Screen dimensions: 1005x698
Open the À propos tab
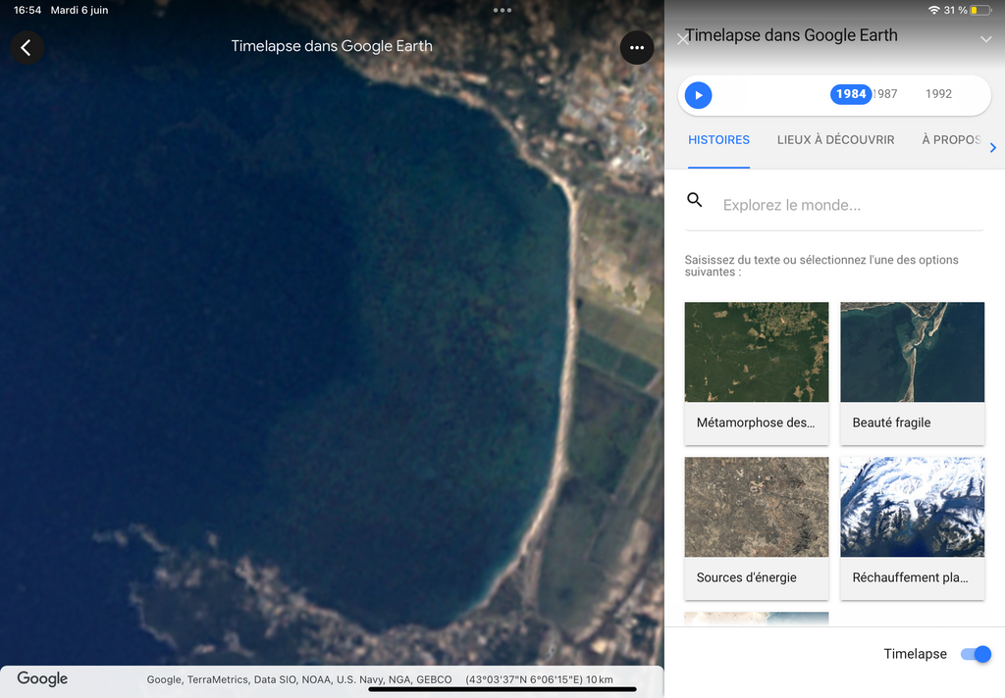[951, 139]
